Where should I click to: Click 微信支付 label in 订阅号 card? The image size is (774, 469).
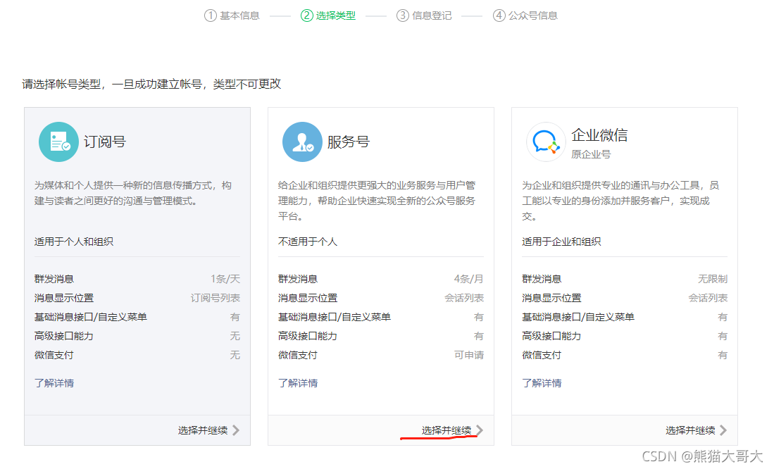(x=54, y=355)
